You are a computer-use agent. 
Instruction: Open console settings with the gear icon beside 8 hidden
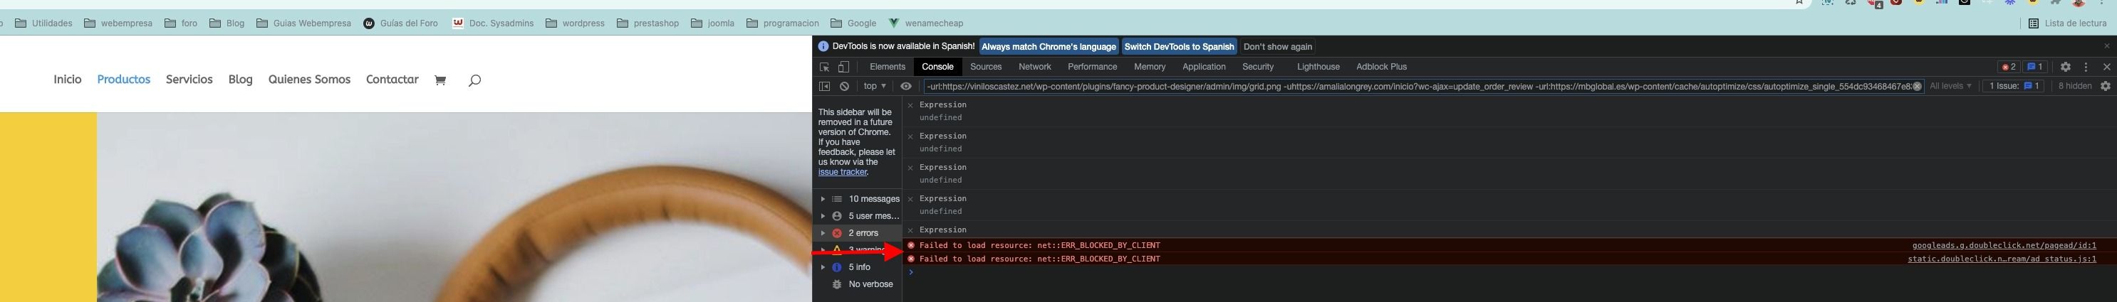pos(2106,86)
